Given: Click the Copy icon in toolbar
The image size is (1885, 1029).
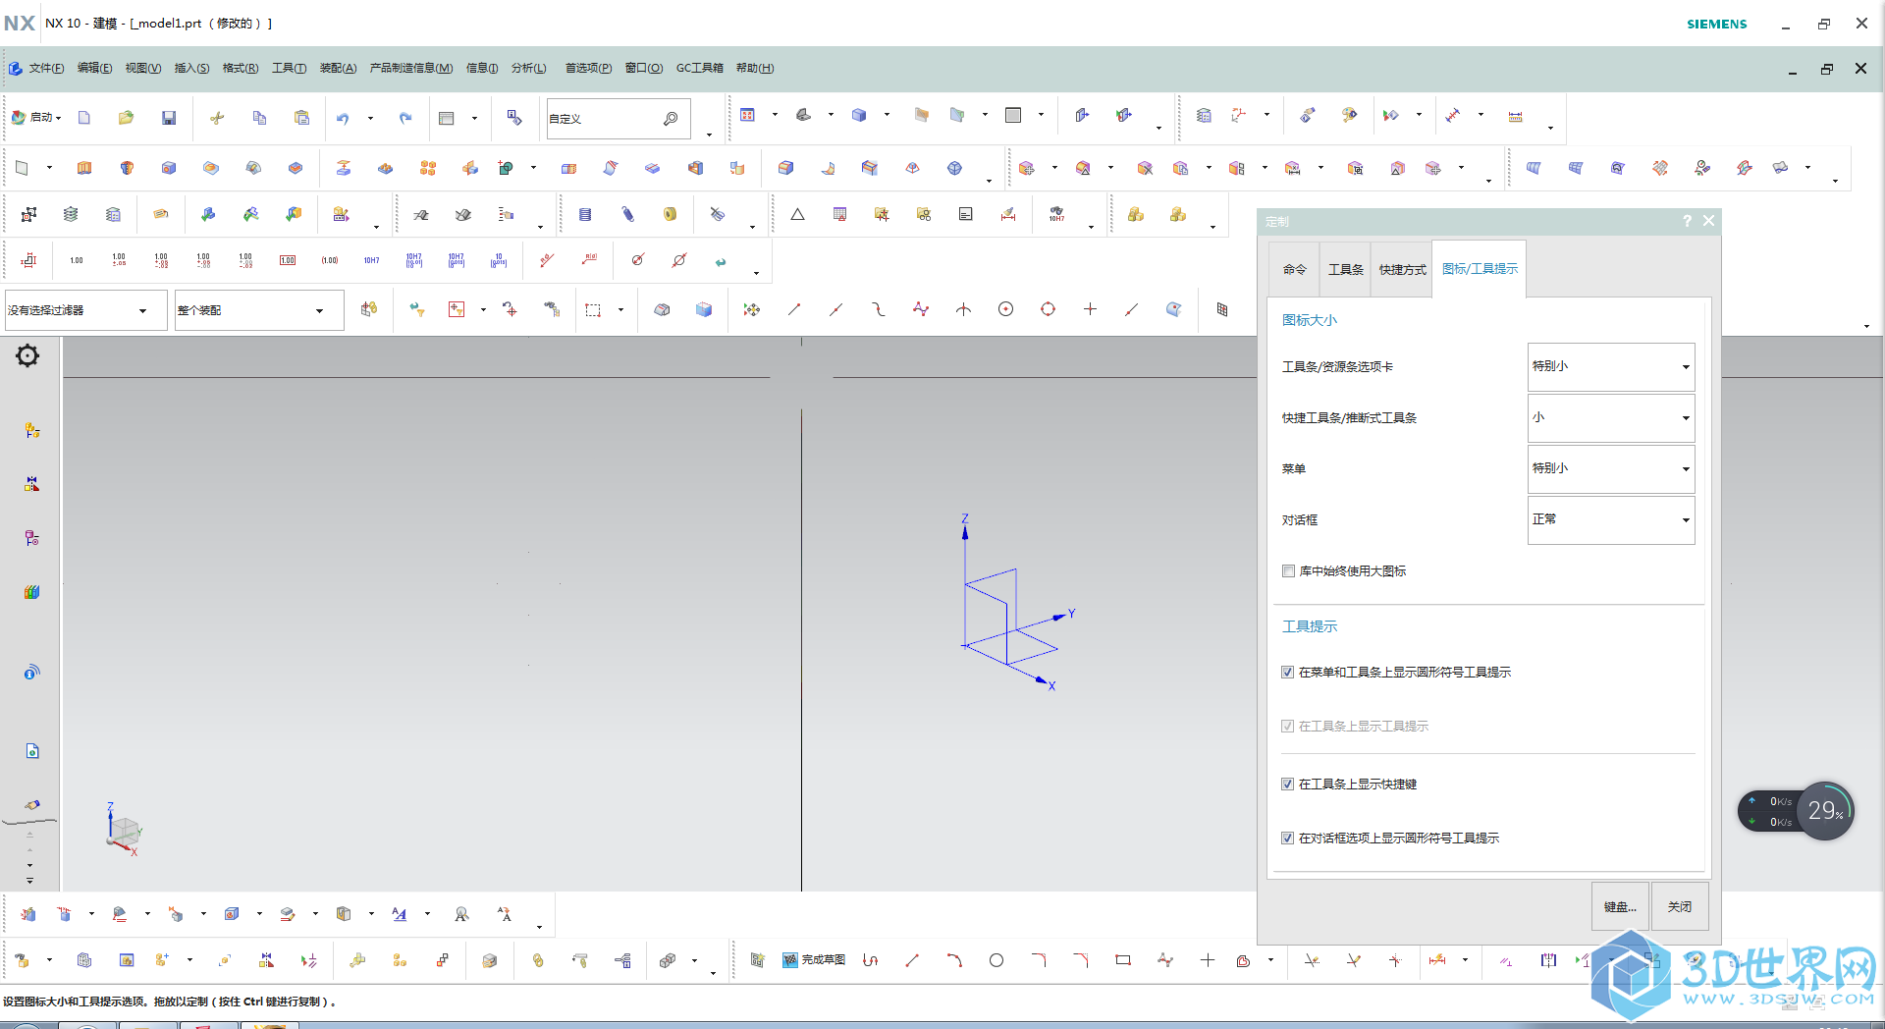Looking at the screenshot, I should 259,118.
